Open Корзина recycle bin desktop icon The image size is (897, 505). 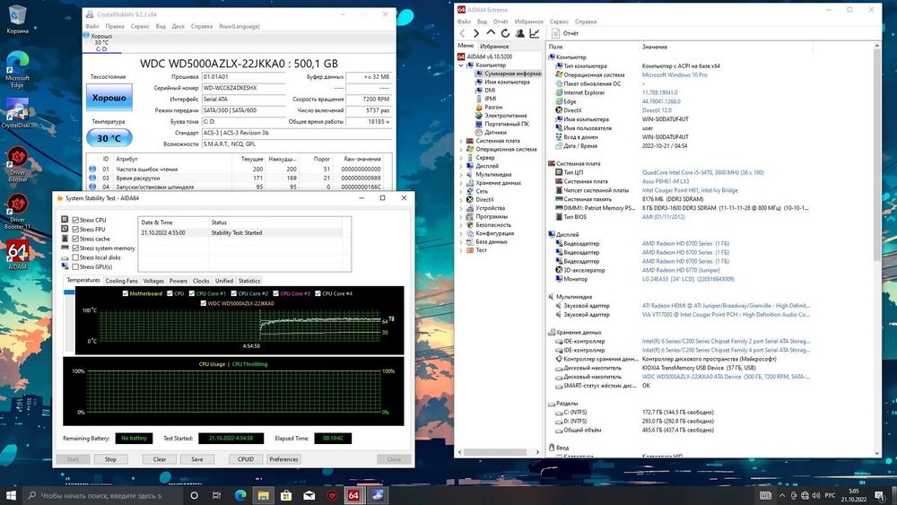[17, 19]
